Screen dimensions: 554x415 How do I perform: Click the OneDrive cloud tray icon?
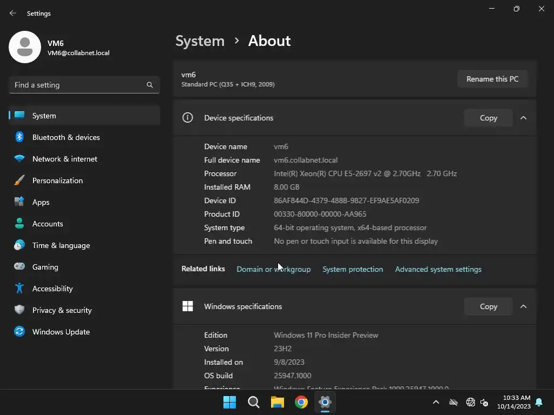[453, 402]
